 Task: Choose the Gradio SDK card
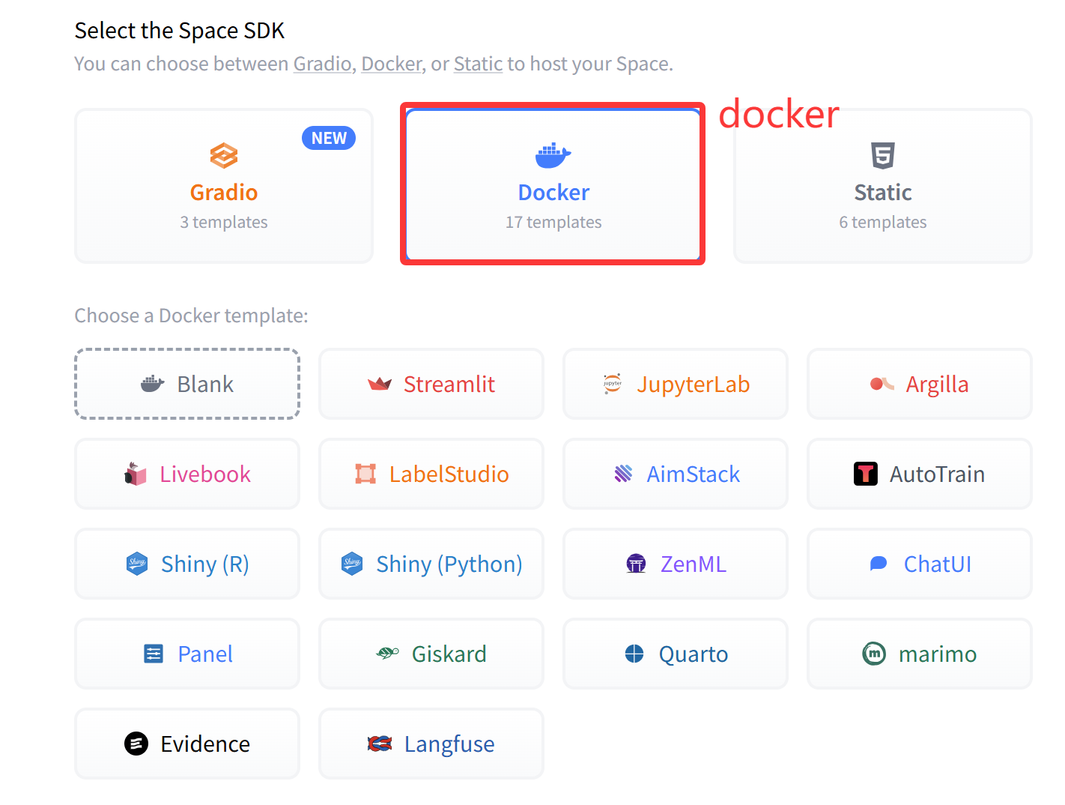point(224,186)
